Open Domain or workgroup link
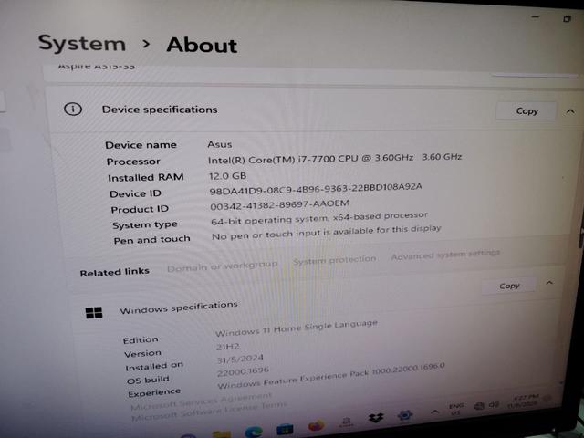This screenshot has height=438, width=584. 223,266
